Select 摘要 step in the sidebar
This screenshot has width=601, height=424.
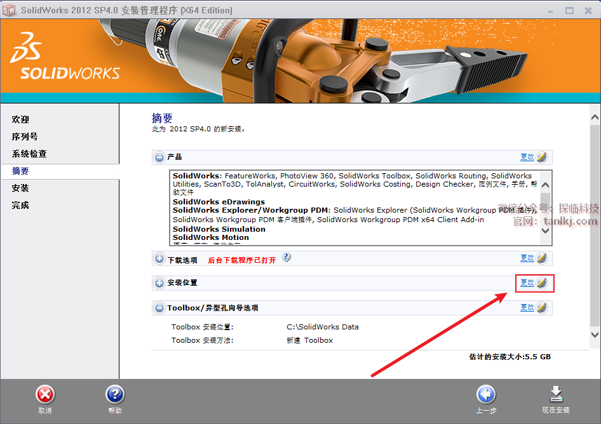coord(20,171)
